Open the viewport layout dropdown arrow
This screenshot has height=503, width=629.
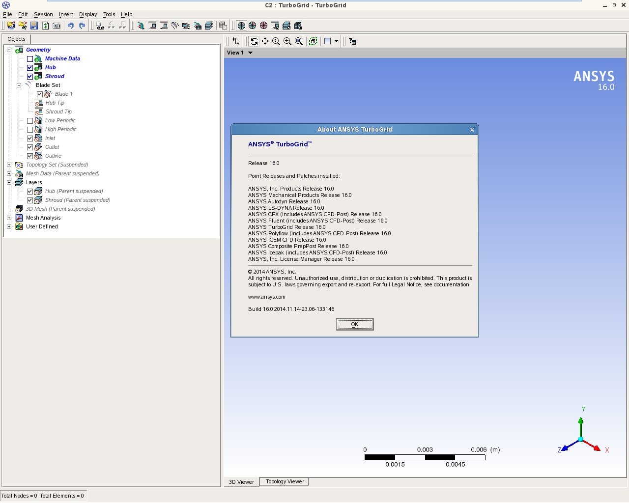tap(336, 41)
